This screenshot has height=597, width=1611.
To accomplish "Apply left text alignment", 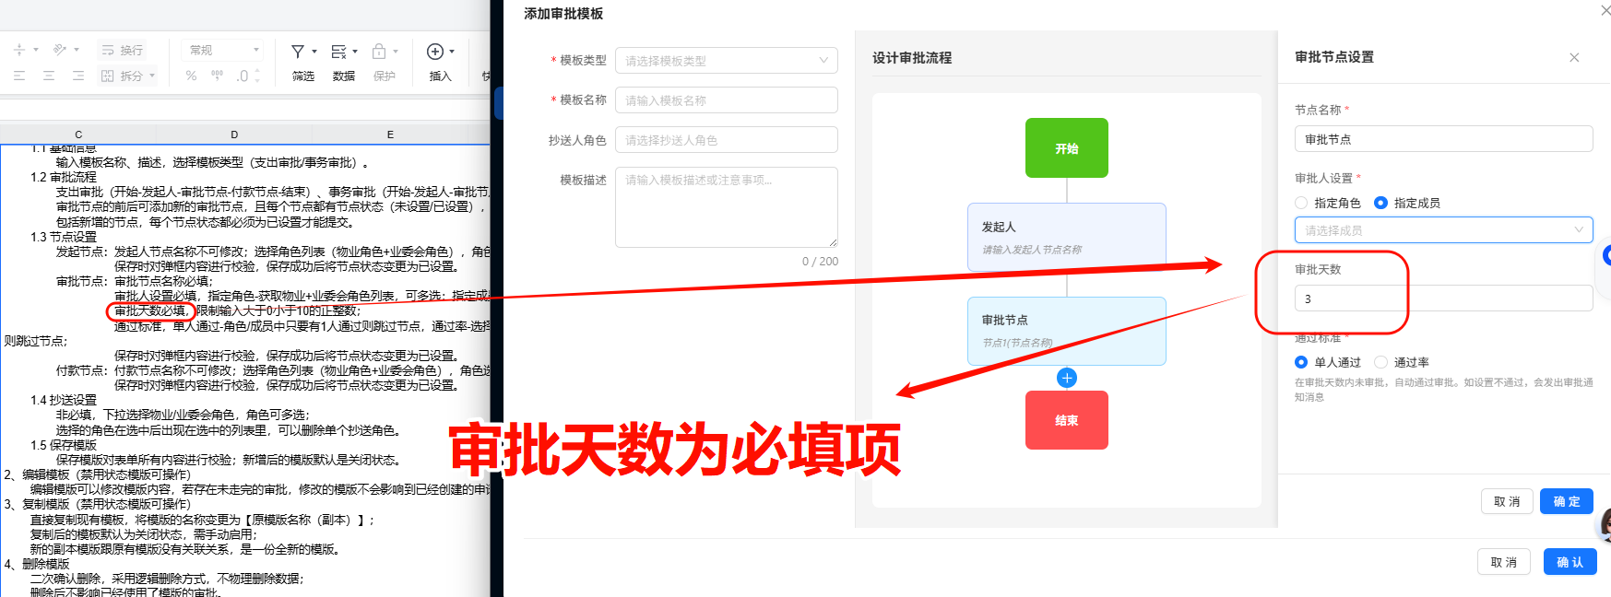I will tap(19, 76).
